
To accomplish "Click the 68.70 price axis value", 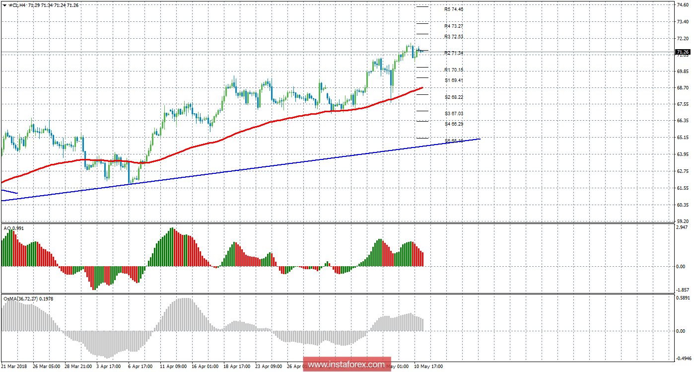I will coord(683,87).
